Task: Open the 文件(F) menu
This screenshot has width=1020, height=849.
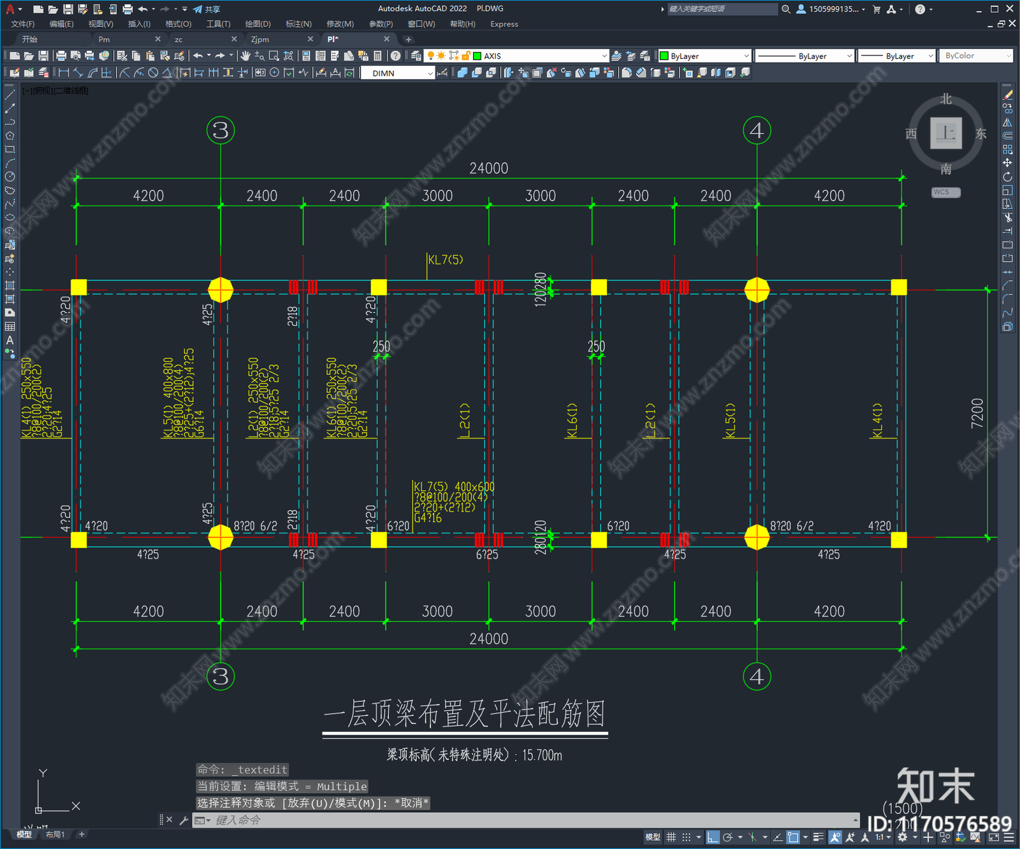Action: pos(23,24)
